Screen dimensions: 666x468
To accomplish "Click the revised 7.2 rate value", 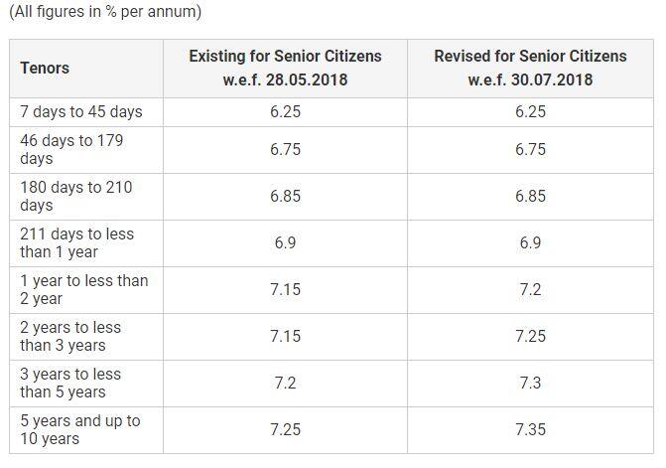I will pos(530,289).
